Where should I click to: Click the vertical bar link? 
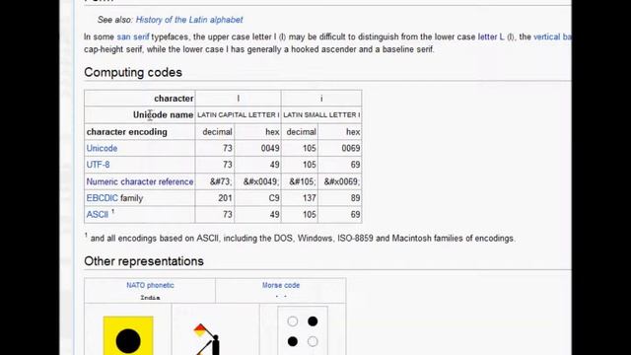[552, 37]
